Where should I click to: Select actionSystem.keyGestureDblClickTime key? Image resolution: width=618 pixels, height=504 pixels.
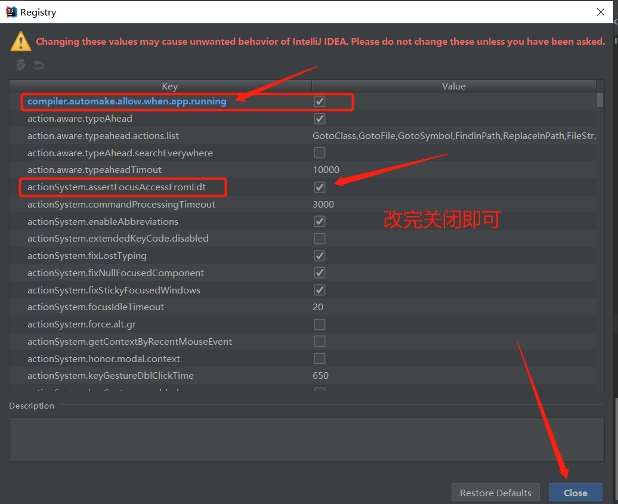[x=110, y=376]
